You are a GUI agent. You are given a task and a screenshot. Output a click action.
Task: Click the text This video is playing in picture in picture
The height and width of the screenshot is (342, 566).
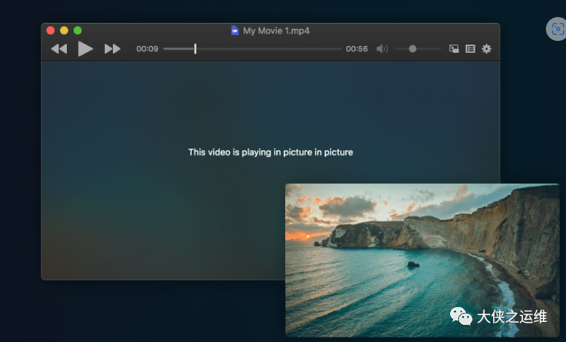270,152
